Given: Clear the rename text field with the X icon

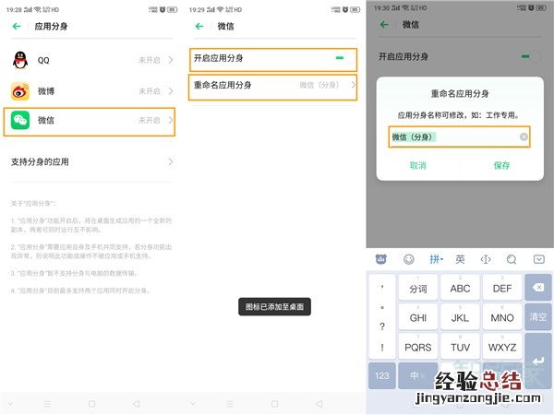Looking at the screenshot, I should tap(523, 136).
